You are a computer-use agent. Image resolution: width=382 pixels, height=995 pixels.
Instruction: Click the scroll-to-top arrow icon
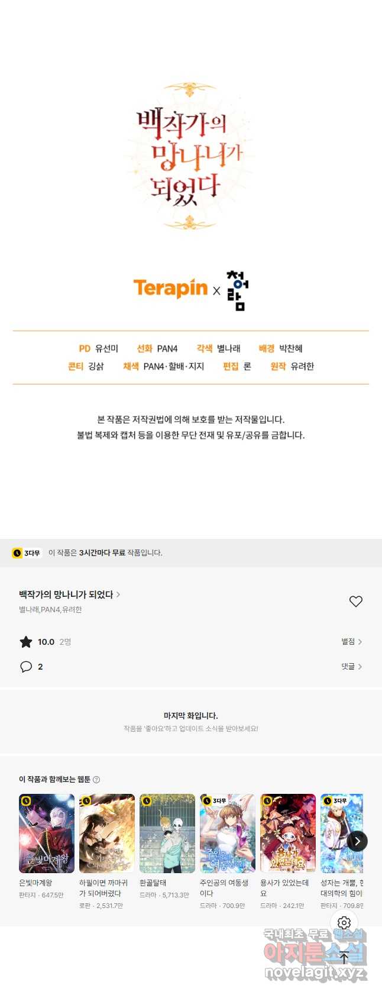(344, 958)
